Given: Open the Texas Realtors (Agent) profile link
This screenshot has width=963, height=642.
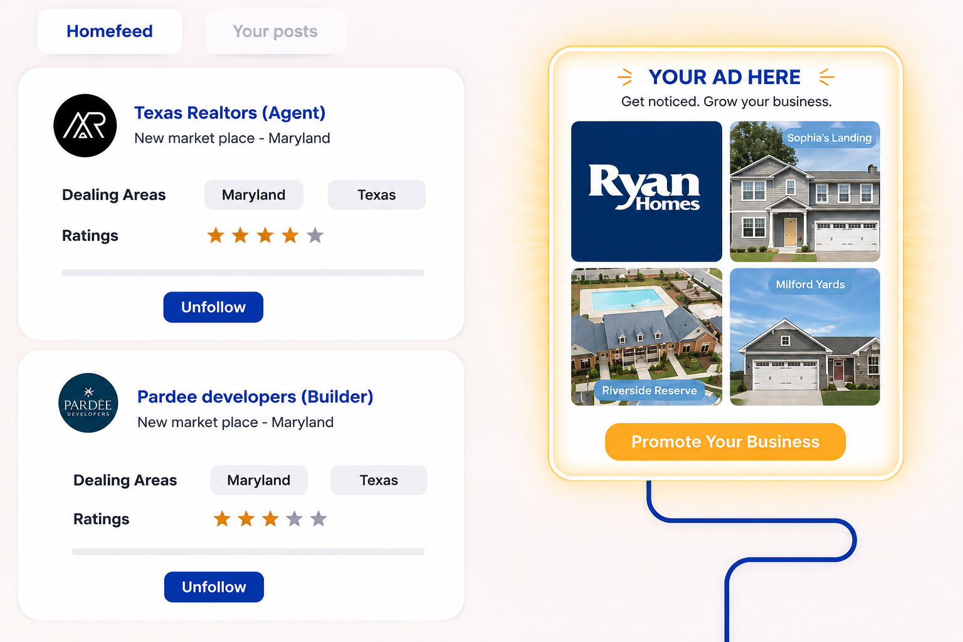Looking at the screenshot, I should pyautogui.click(x=229, y=113).
